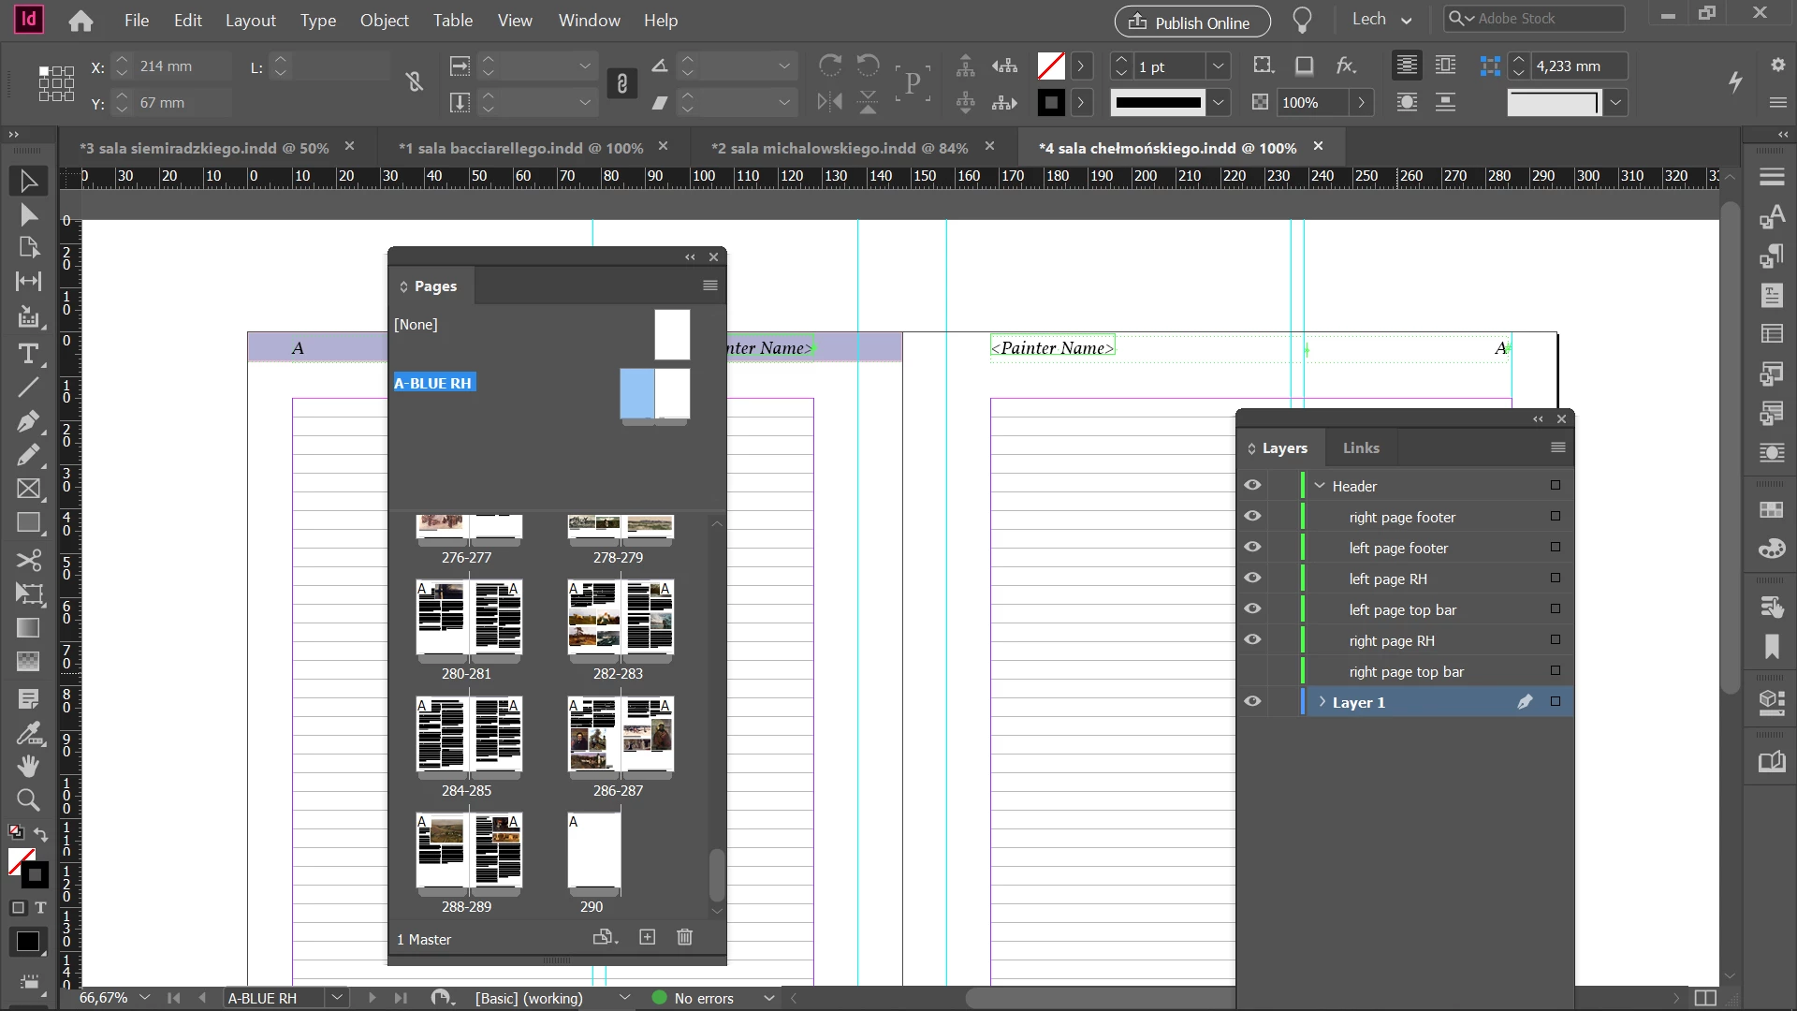Select the Direct Selection tool
This screenshot has width=1797, height=1011.
[28, 215]
